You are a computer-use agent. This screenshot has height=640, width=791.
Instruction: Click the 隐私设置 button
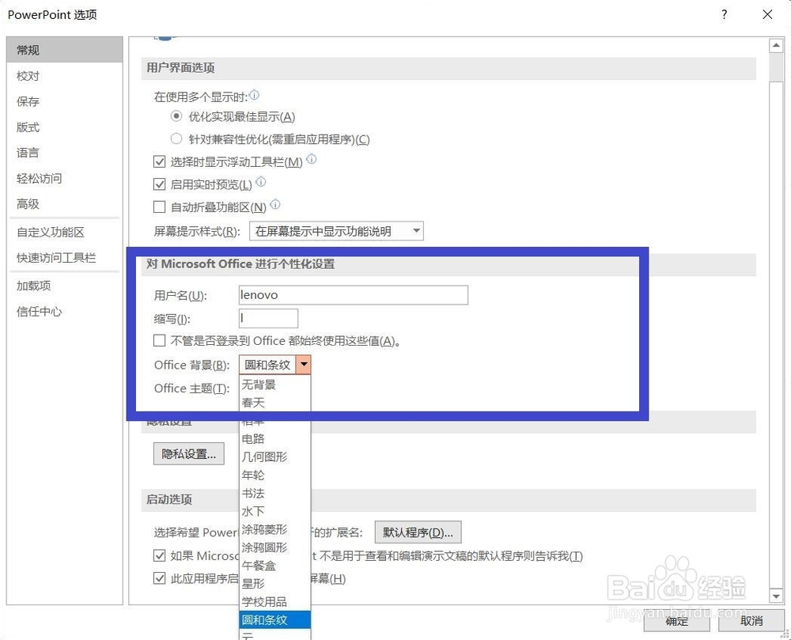tap(189, 454)
